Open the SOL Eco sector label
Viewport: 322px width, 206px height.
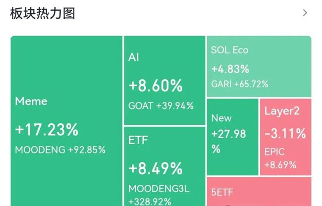click(x=229, y=50)
